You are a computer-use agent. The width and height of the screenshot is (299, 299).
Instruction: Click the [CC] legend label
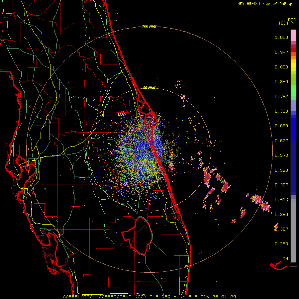(283, 23)
